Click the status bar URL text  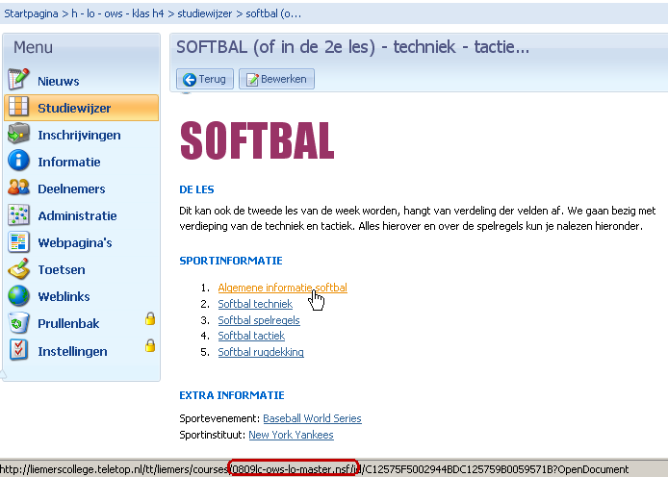coord(315,469)
